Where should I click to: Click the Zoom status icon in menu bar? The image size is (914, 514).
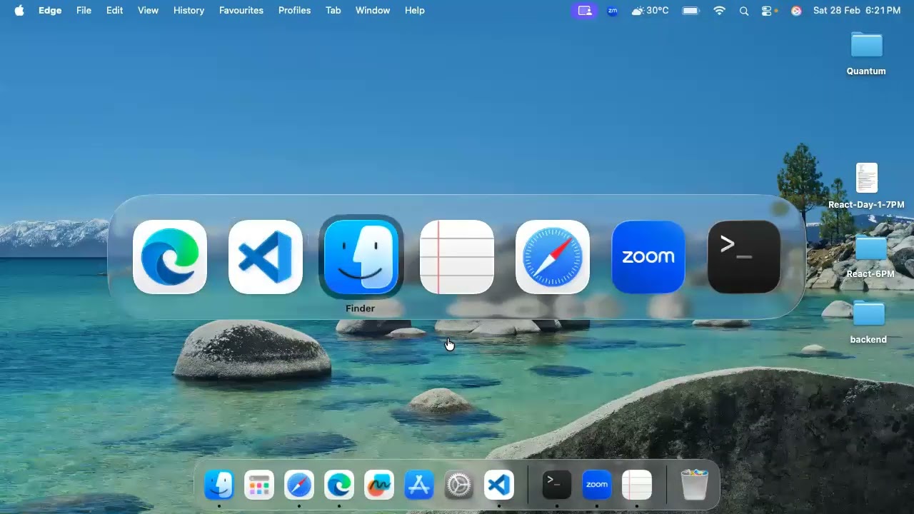tap(612, 11)
